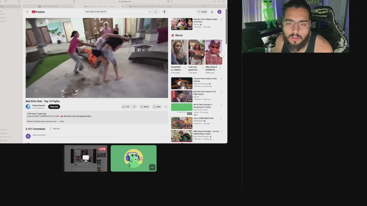Open options for Bad Girls Club Season 9 video
Screen dimensions: 367x206
click(221, 92)
